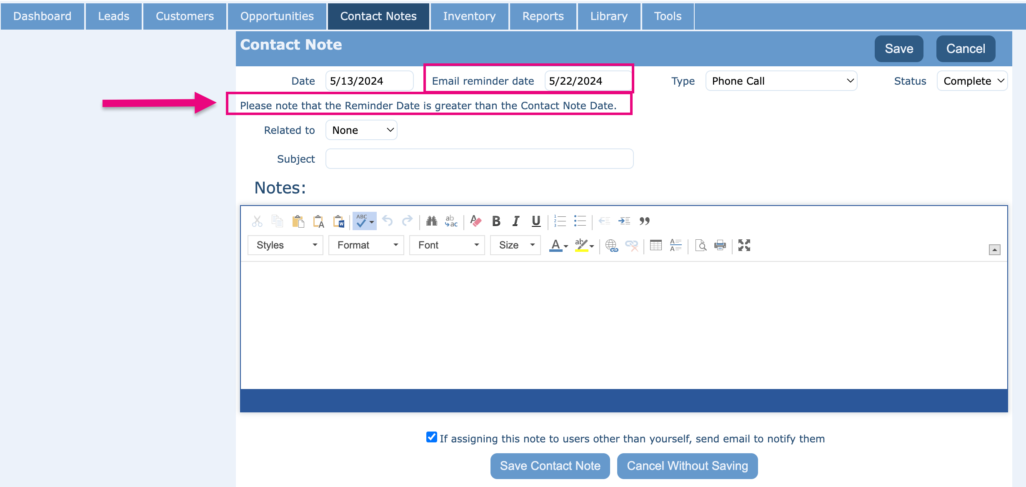This screenshot has height=487, width=1026.
Task: Insert a block quote
Action: point(644,221)
